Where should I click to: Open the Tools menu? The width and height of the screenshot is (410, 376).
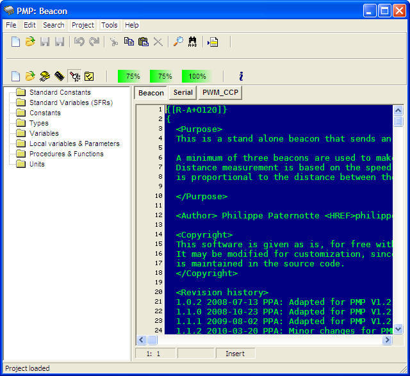pos(110,25)
